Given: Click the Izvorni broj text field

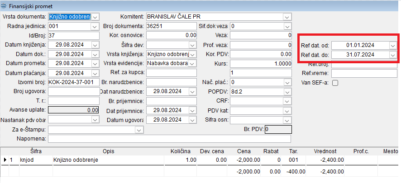Looking at the screenshot, I should [x=73, y=82].
